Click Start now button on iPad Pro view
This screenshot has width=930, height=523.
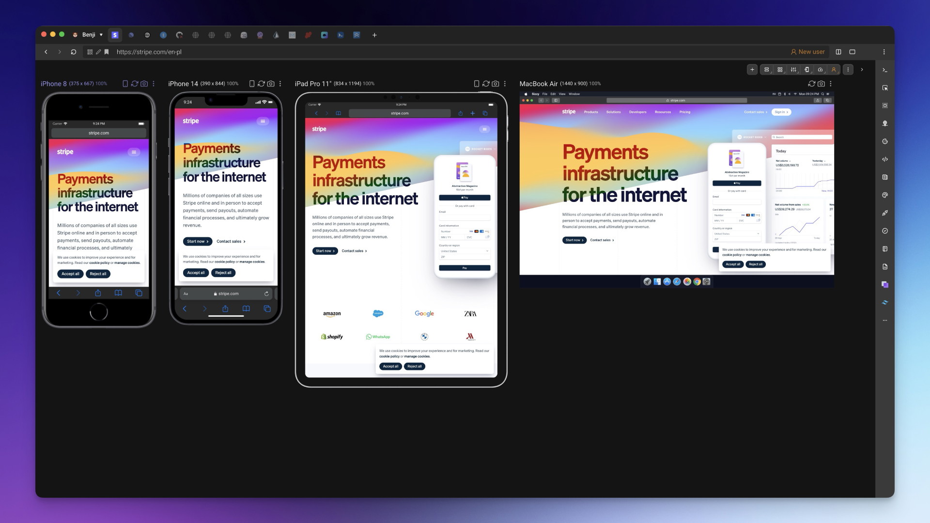pos(325,250)
